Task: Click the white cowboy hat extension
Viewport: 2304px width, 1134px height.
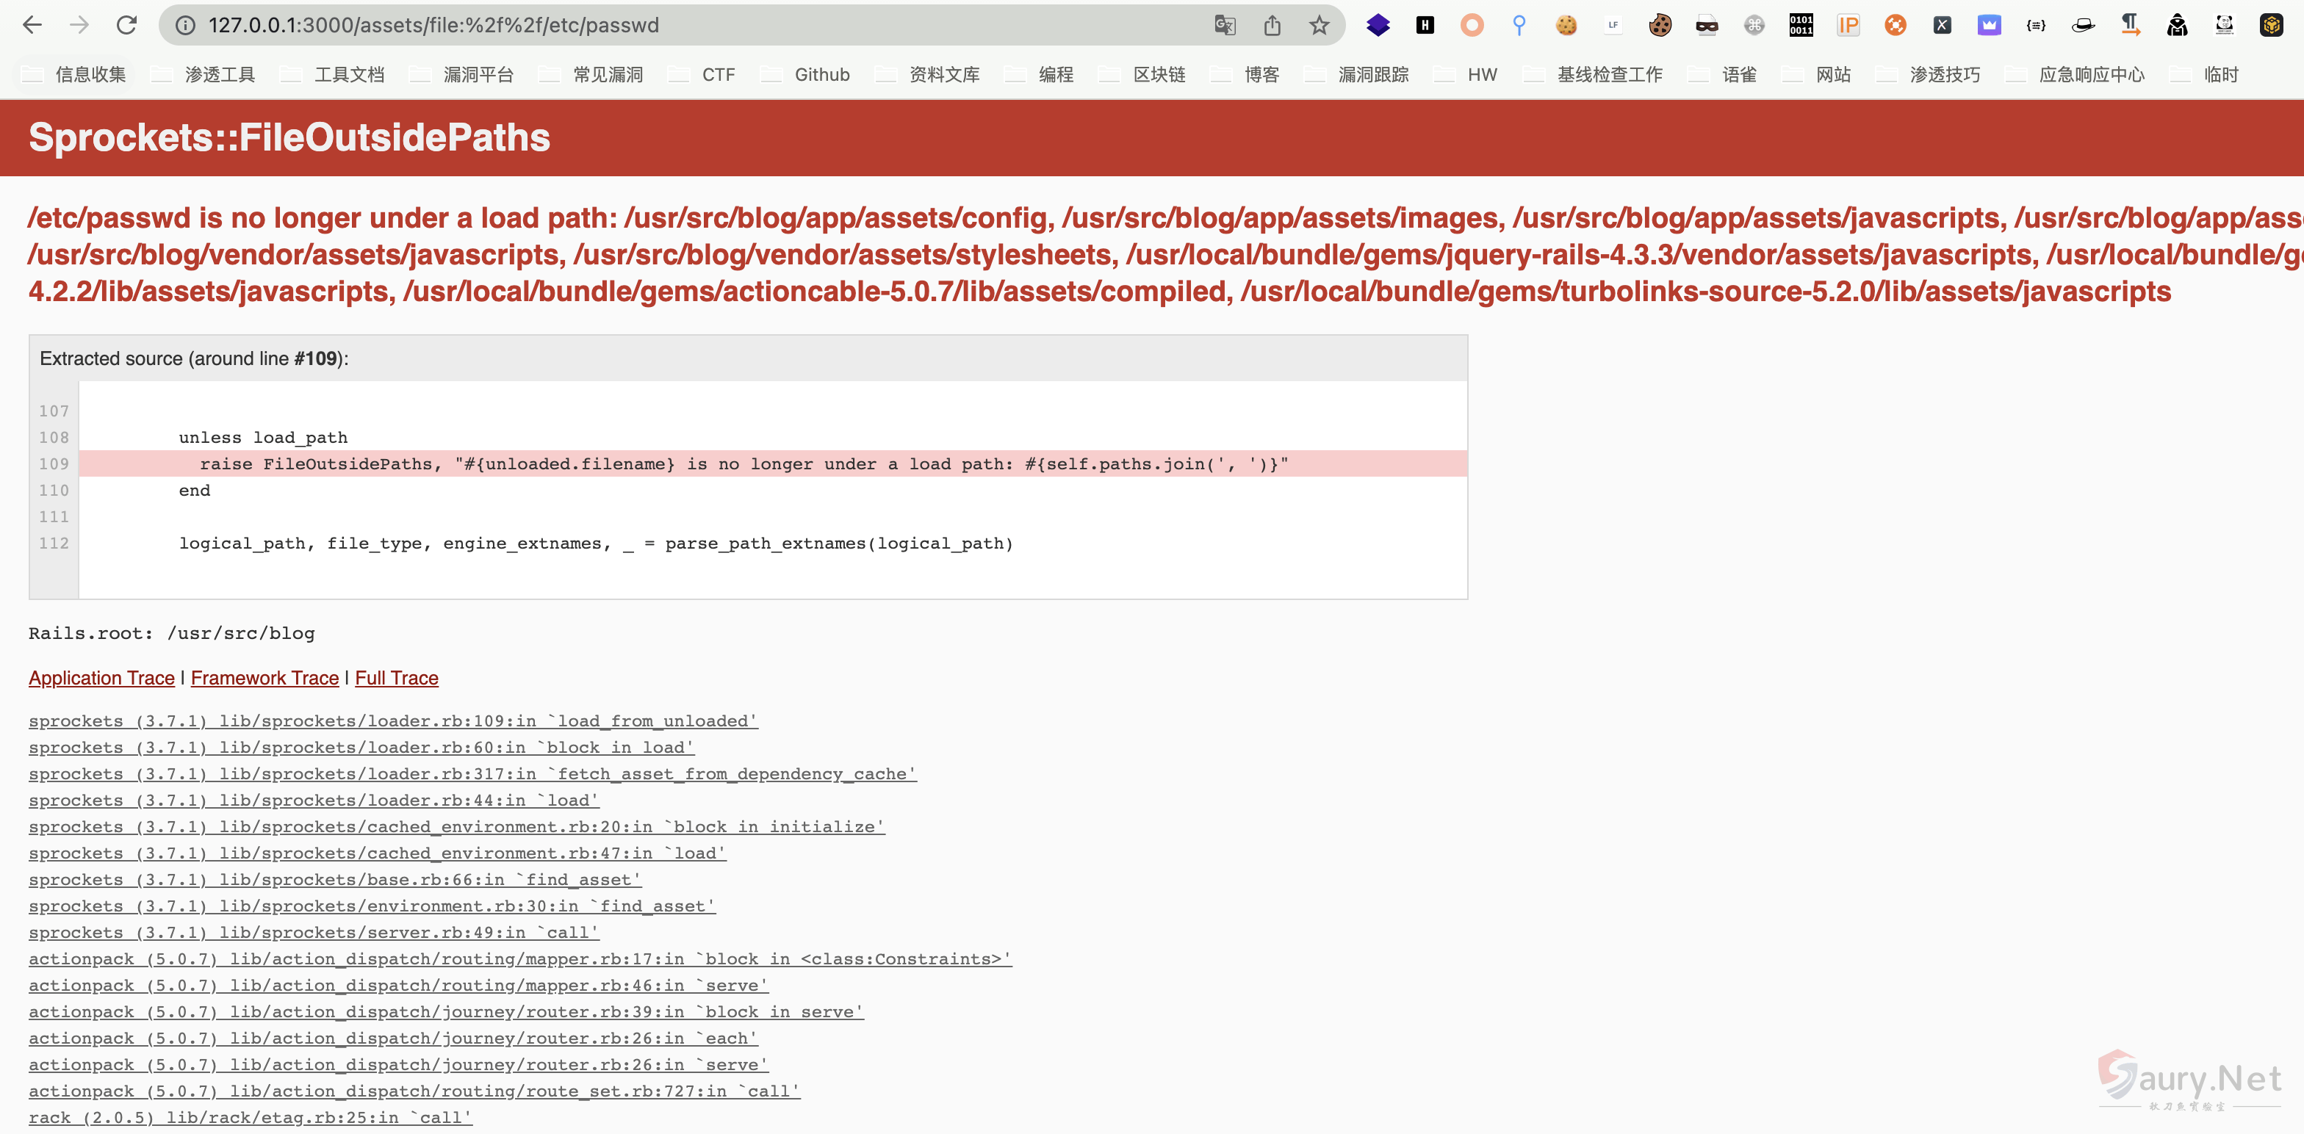Action: (2083, 25)
